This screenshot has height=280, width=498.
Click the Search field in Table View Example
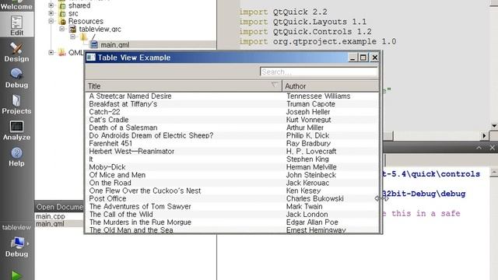coord(318,72)
